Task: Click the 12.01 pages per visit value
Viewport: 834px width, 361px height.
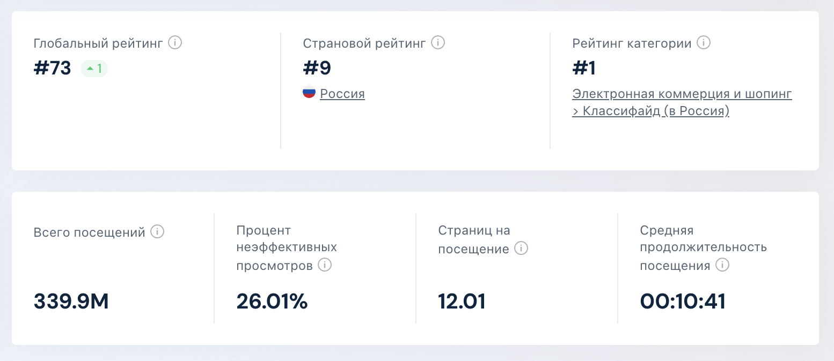Action: pos(462,302)
